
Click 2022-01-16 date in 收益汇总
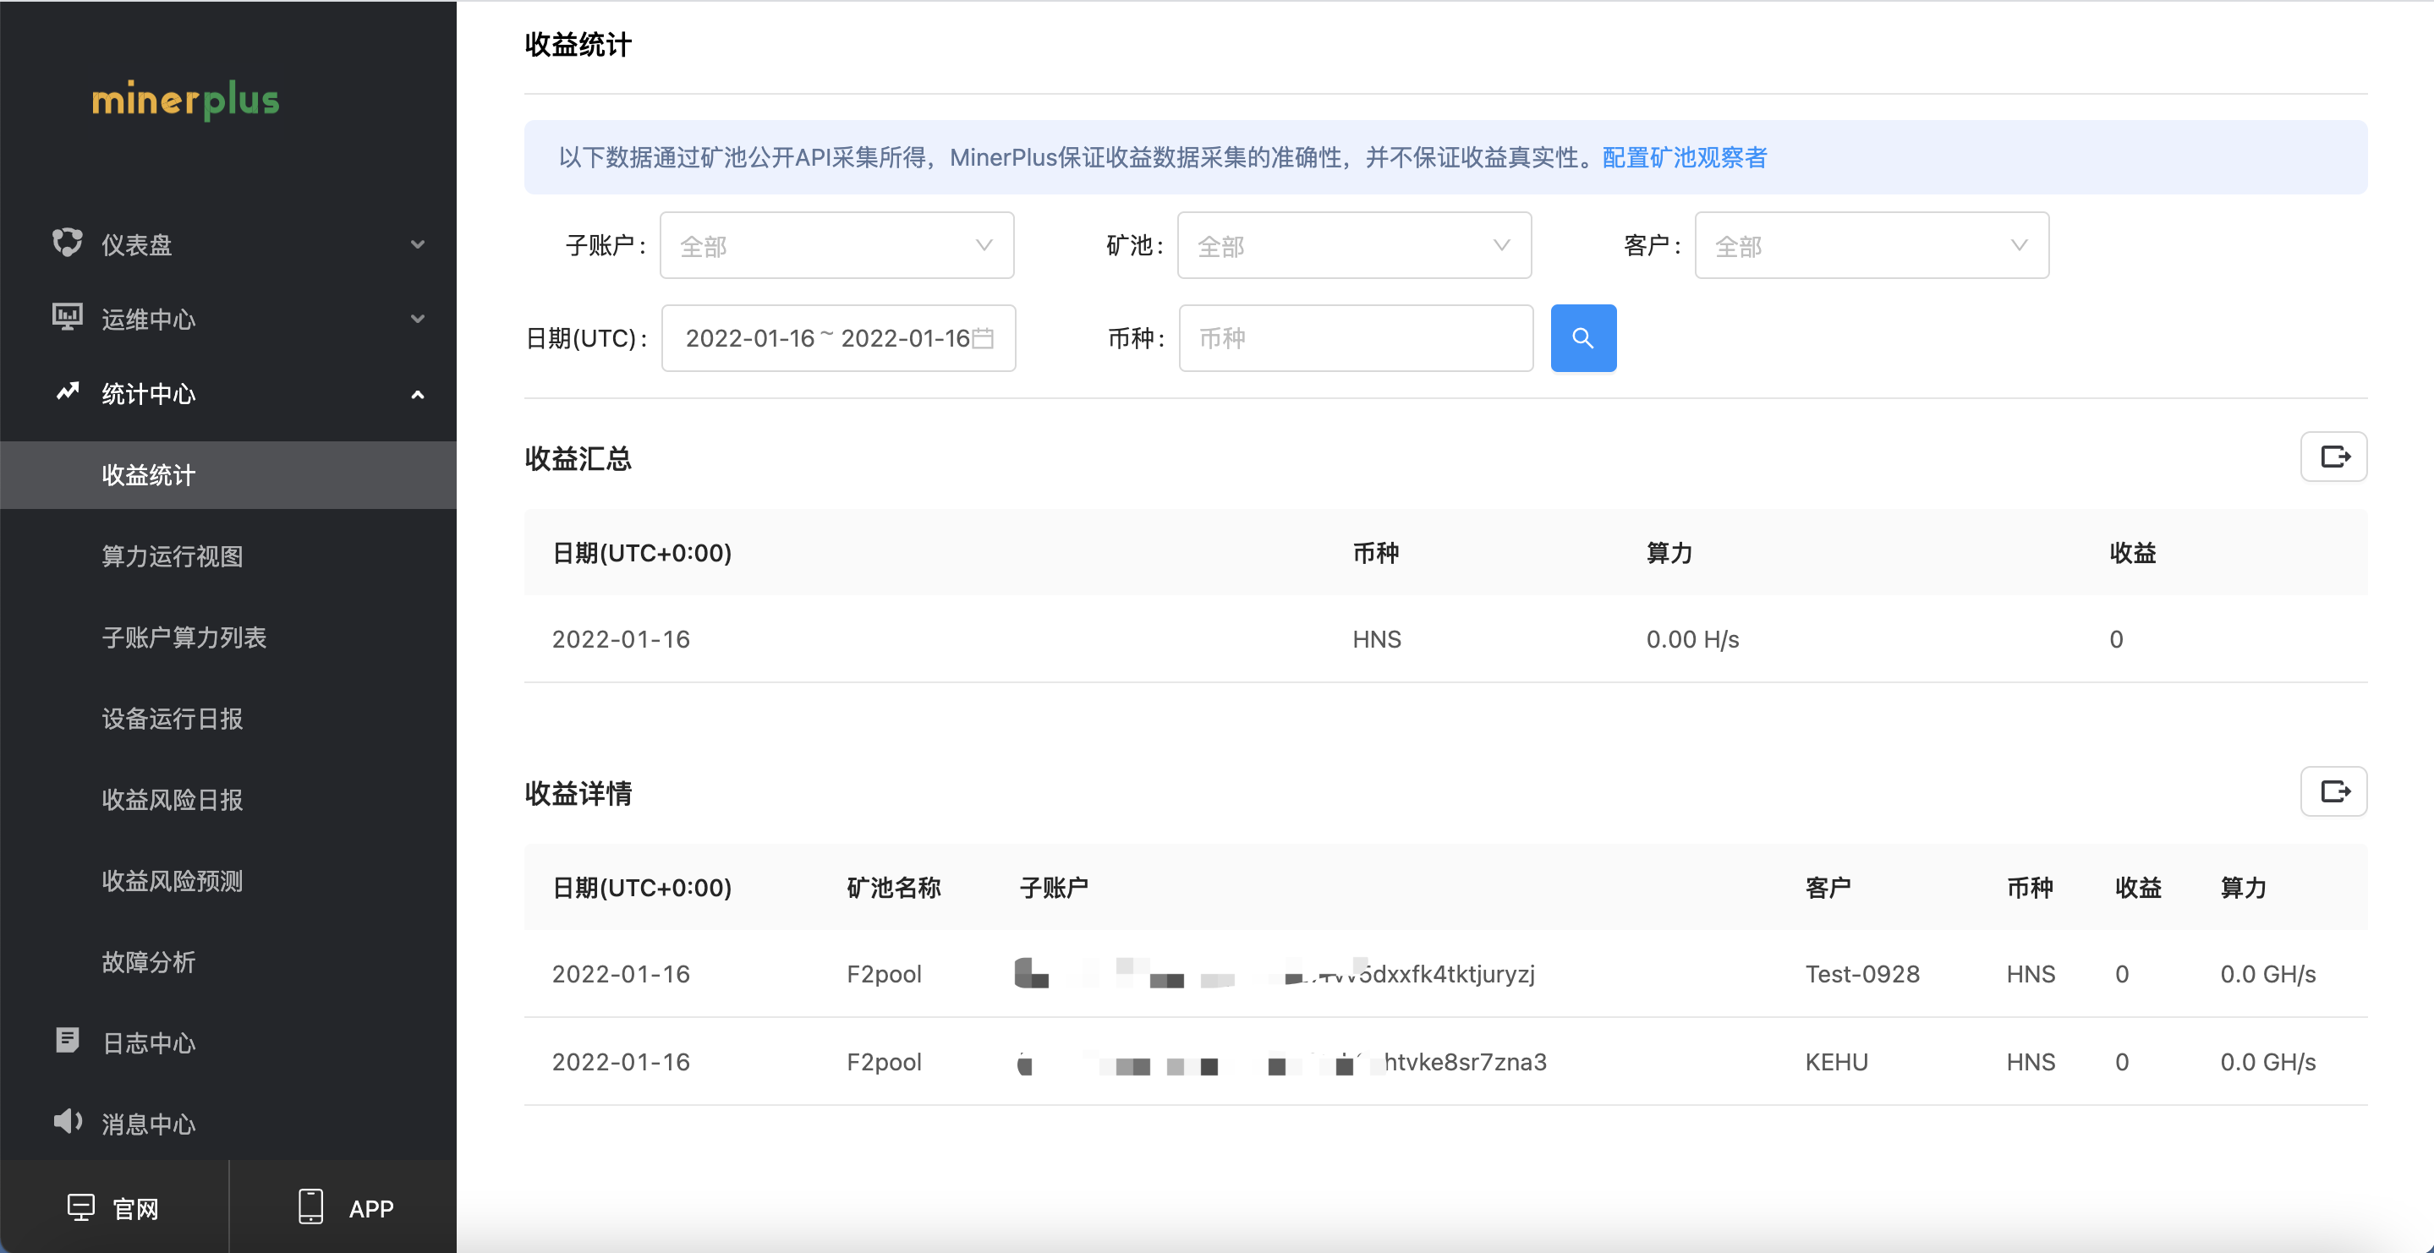click(x=621, y=640)
